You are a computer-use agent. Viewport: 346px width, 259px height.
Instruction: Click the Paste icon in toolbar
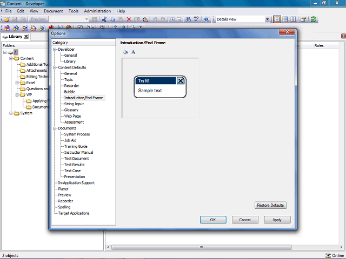pyautogui.click(x=121, y=19)
